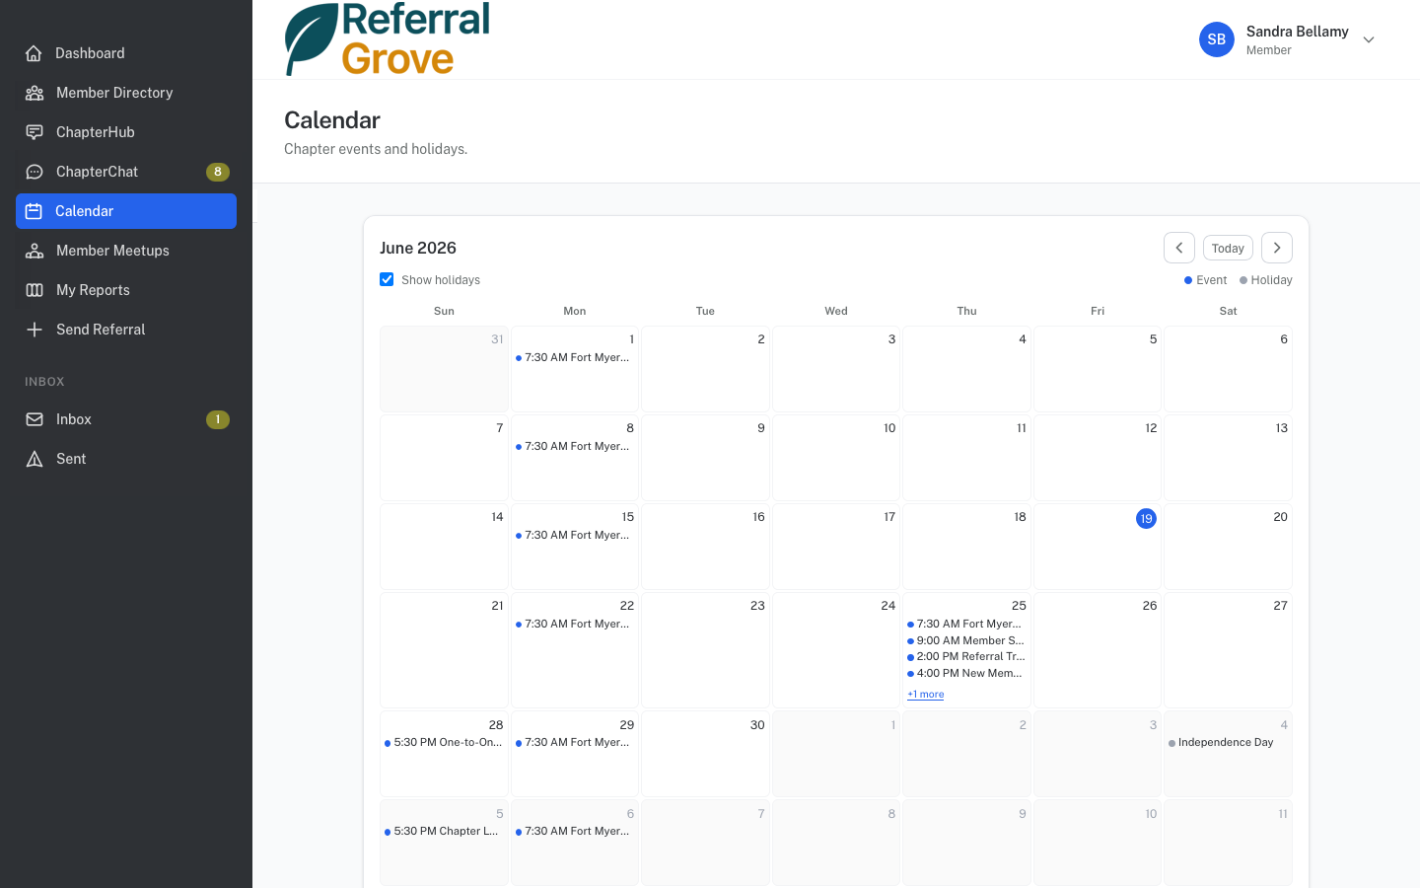This screenshot has height=888, width=1420.
Task: Open Member Meetups page
Action: click(x=126, y=251)
